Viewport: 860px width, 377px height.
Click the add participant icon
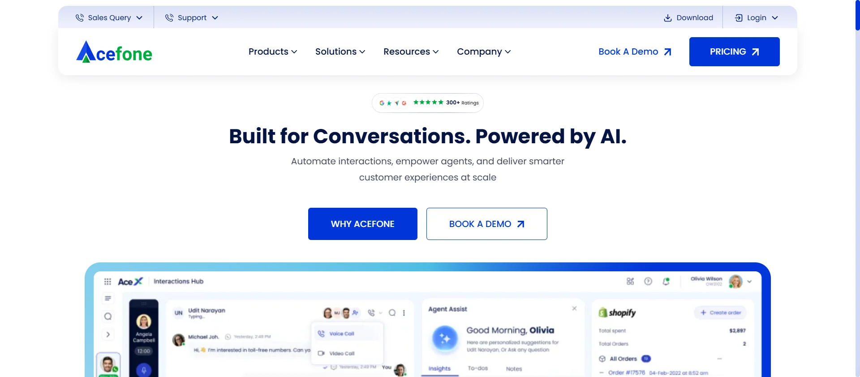(355, 313)
